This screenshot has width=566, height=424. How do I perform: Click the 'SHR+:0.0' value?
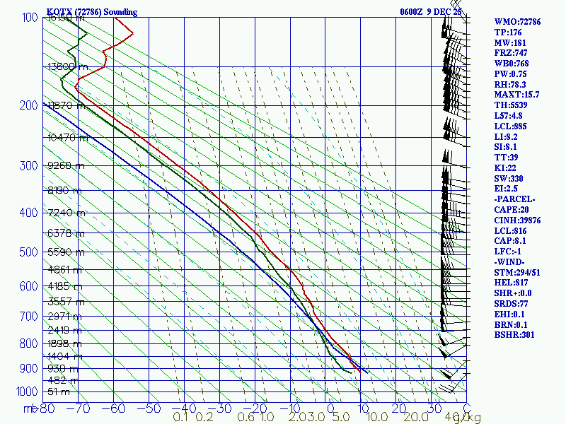point(513,293)
